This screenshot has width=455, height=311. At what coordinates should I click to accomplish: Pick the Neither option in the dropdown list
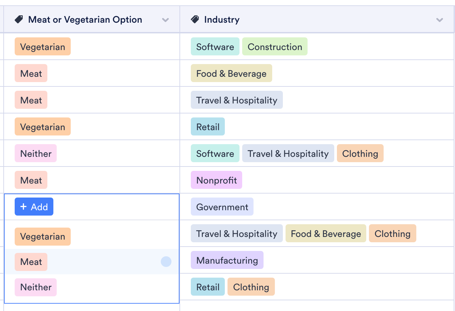click(36, 287)
